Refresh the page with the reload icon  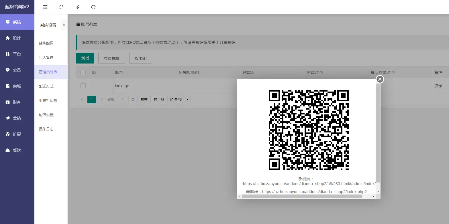(93, 7)
